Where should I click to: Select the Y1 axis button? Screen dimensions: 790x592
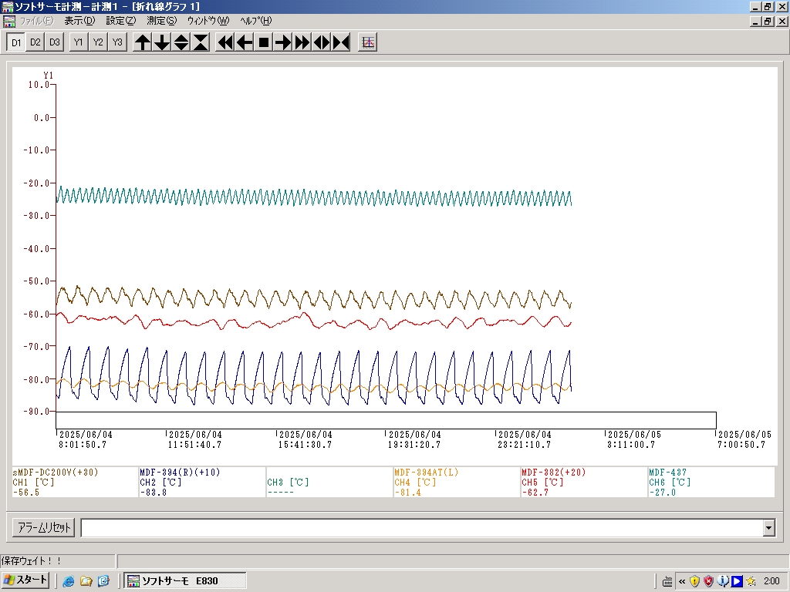click(x=78, y=42)
